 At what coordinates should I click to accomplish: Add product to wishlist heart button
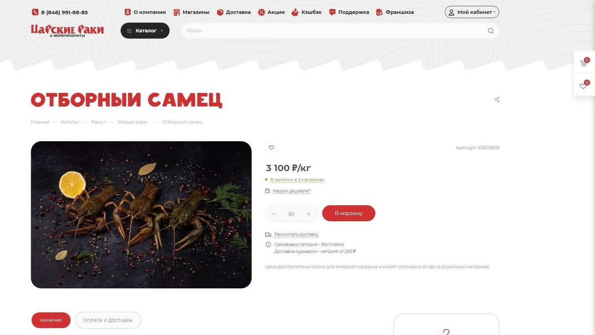[271, 148]
